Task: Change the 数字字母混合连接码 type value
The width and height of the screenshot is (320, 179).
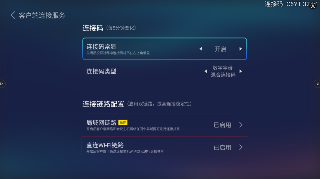Action: (x=223, y=71)
